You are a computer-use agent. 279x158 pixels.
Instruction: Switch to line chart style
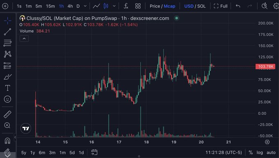pos(96,6)
